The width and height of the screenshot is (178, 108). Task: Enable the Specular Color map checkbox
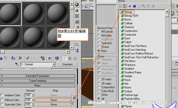[2, 104]
